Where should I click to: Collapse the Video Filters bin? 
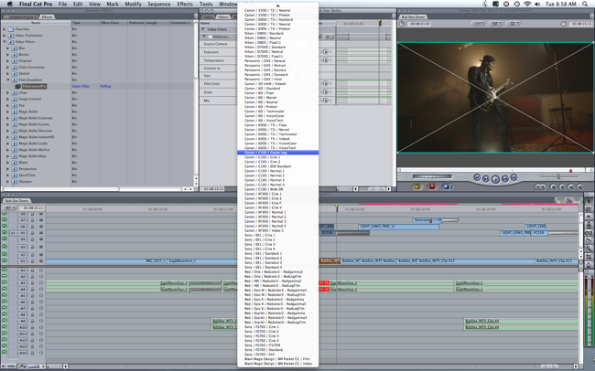[x=5, y=42]
